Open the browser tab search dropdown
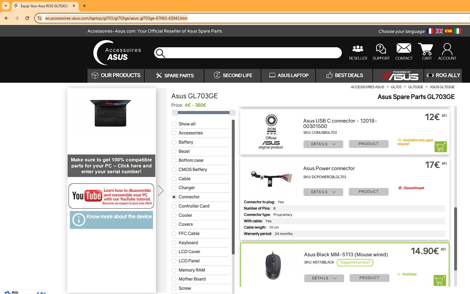This screenshot has height=294, width=470. [6, 6]
